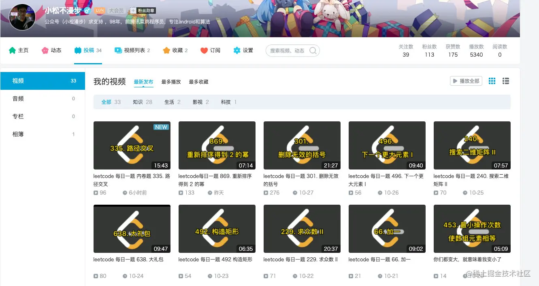Click the 阅读数 0 stat
Viewport: 539px width, 286px height.
pos(500,51)
